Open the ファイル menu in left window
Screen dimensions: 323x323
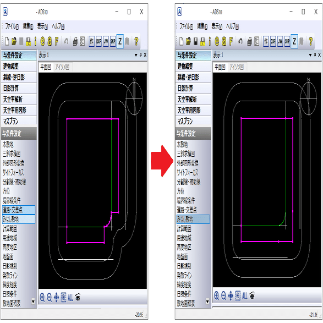tap(12, 26)
